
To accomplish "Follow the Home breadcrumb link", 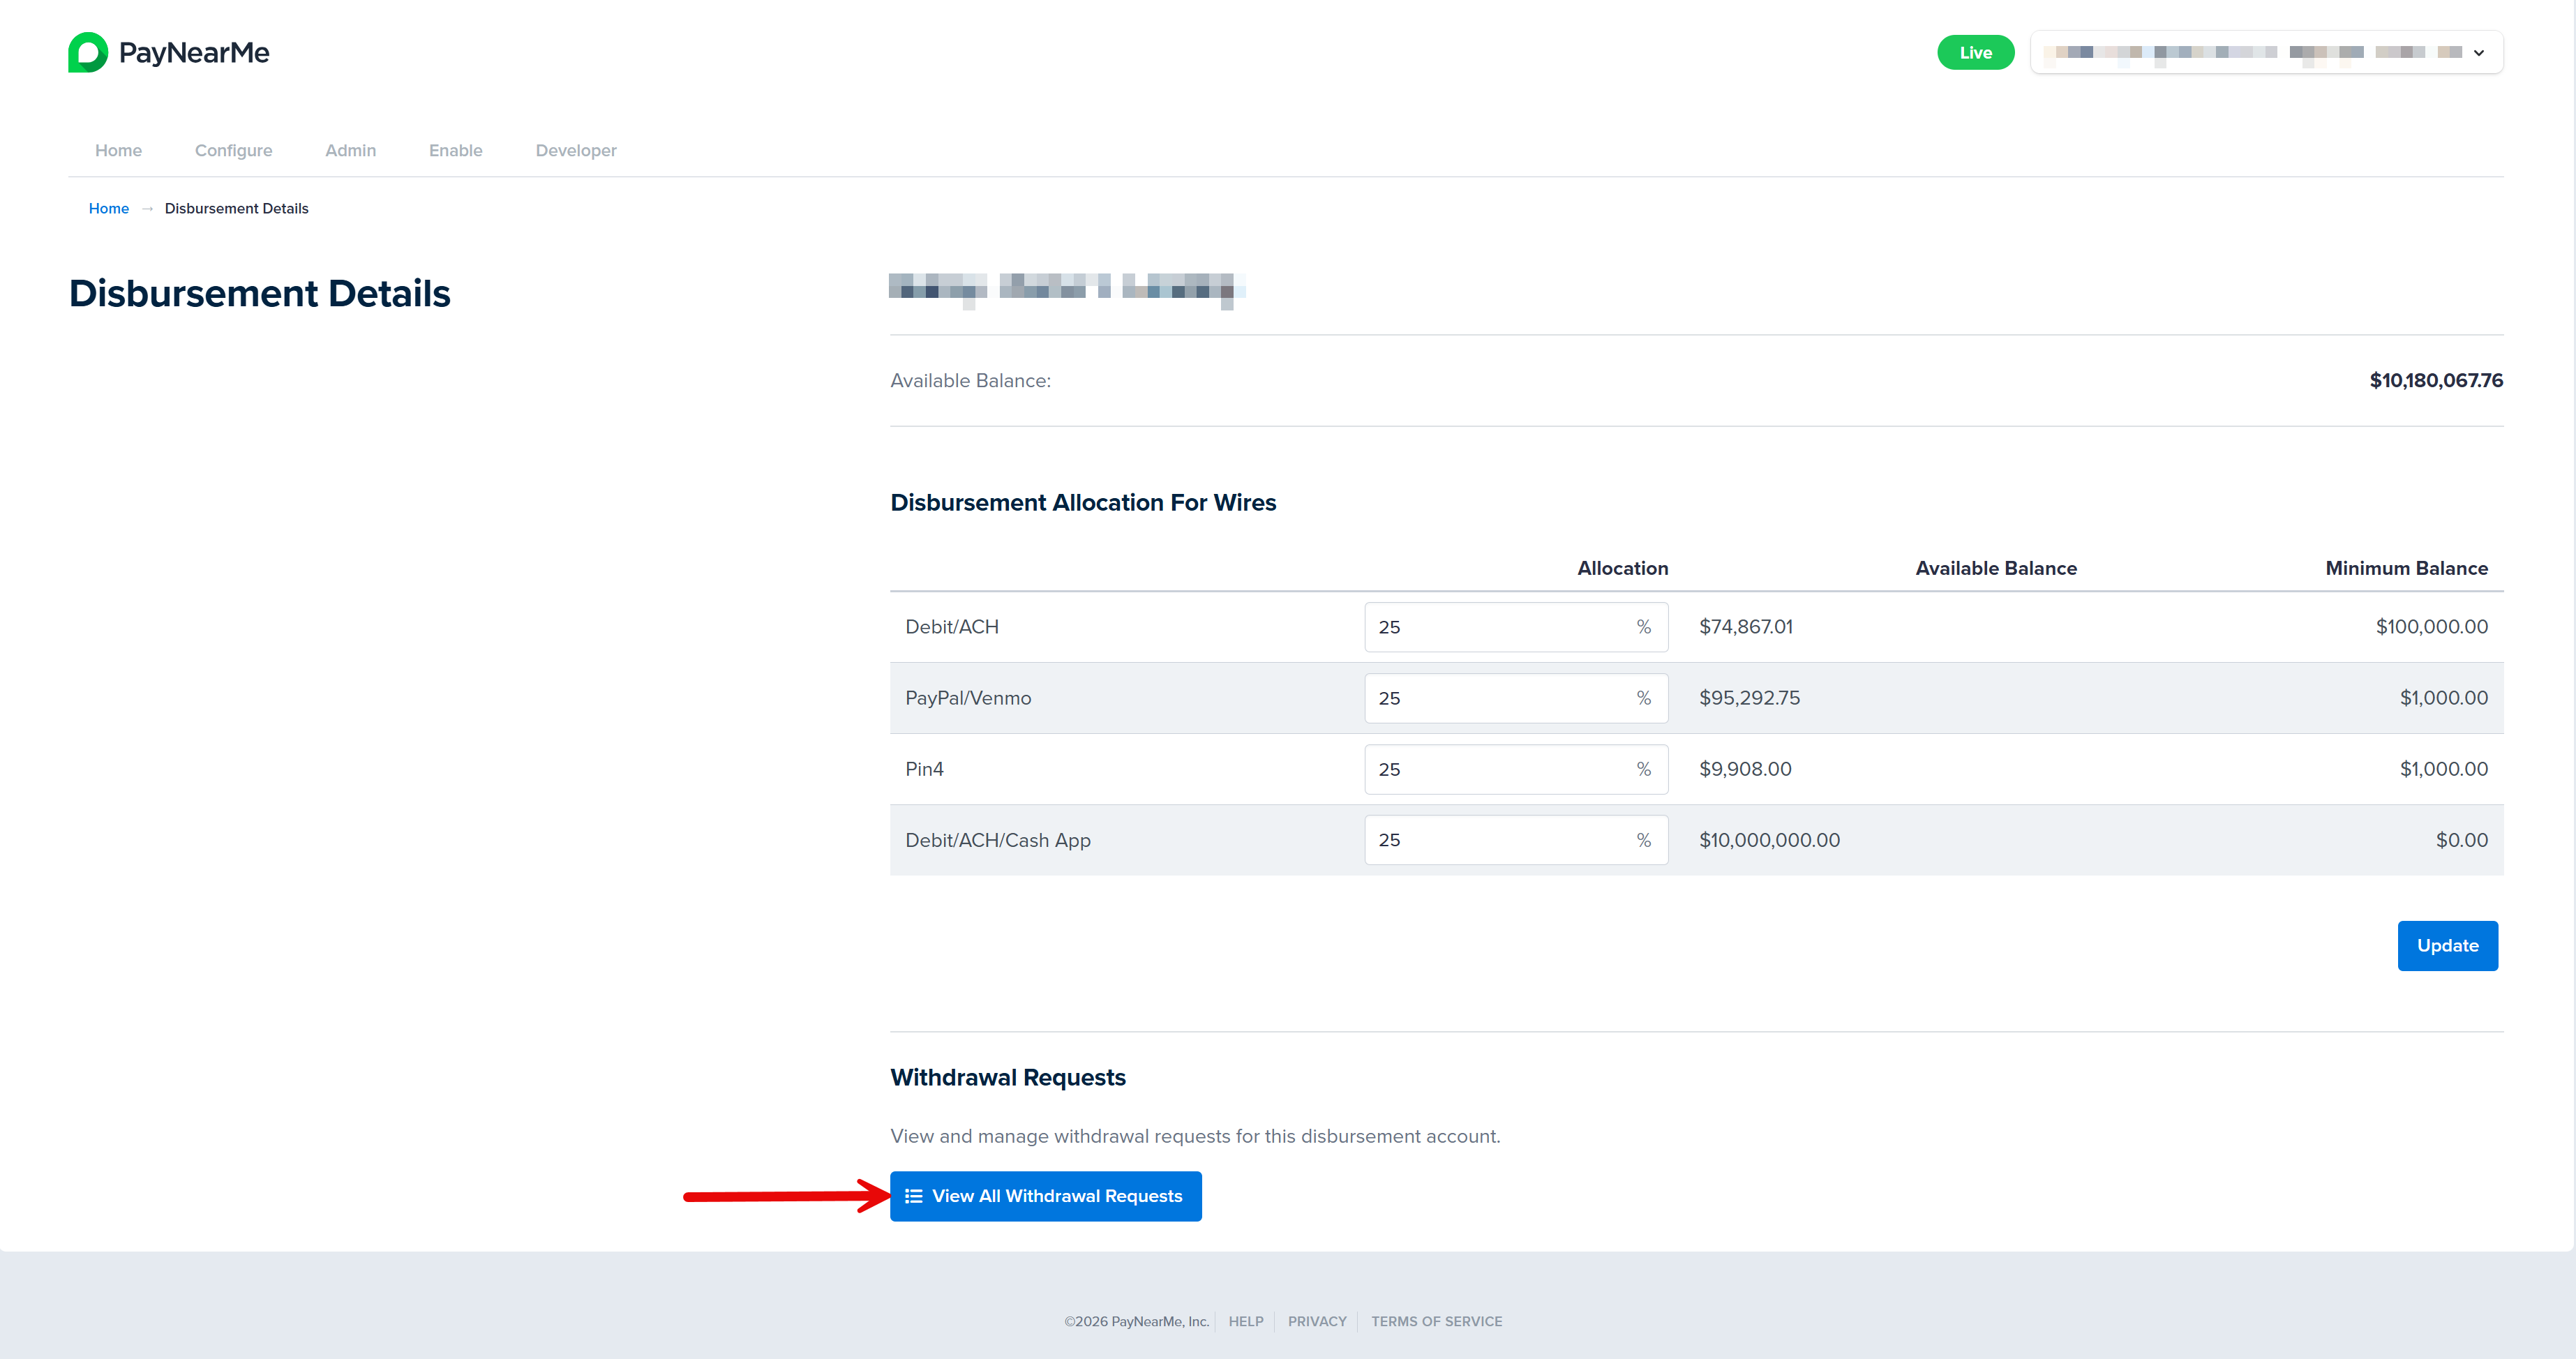I will coord(108,208).
